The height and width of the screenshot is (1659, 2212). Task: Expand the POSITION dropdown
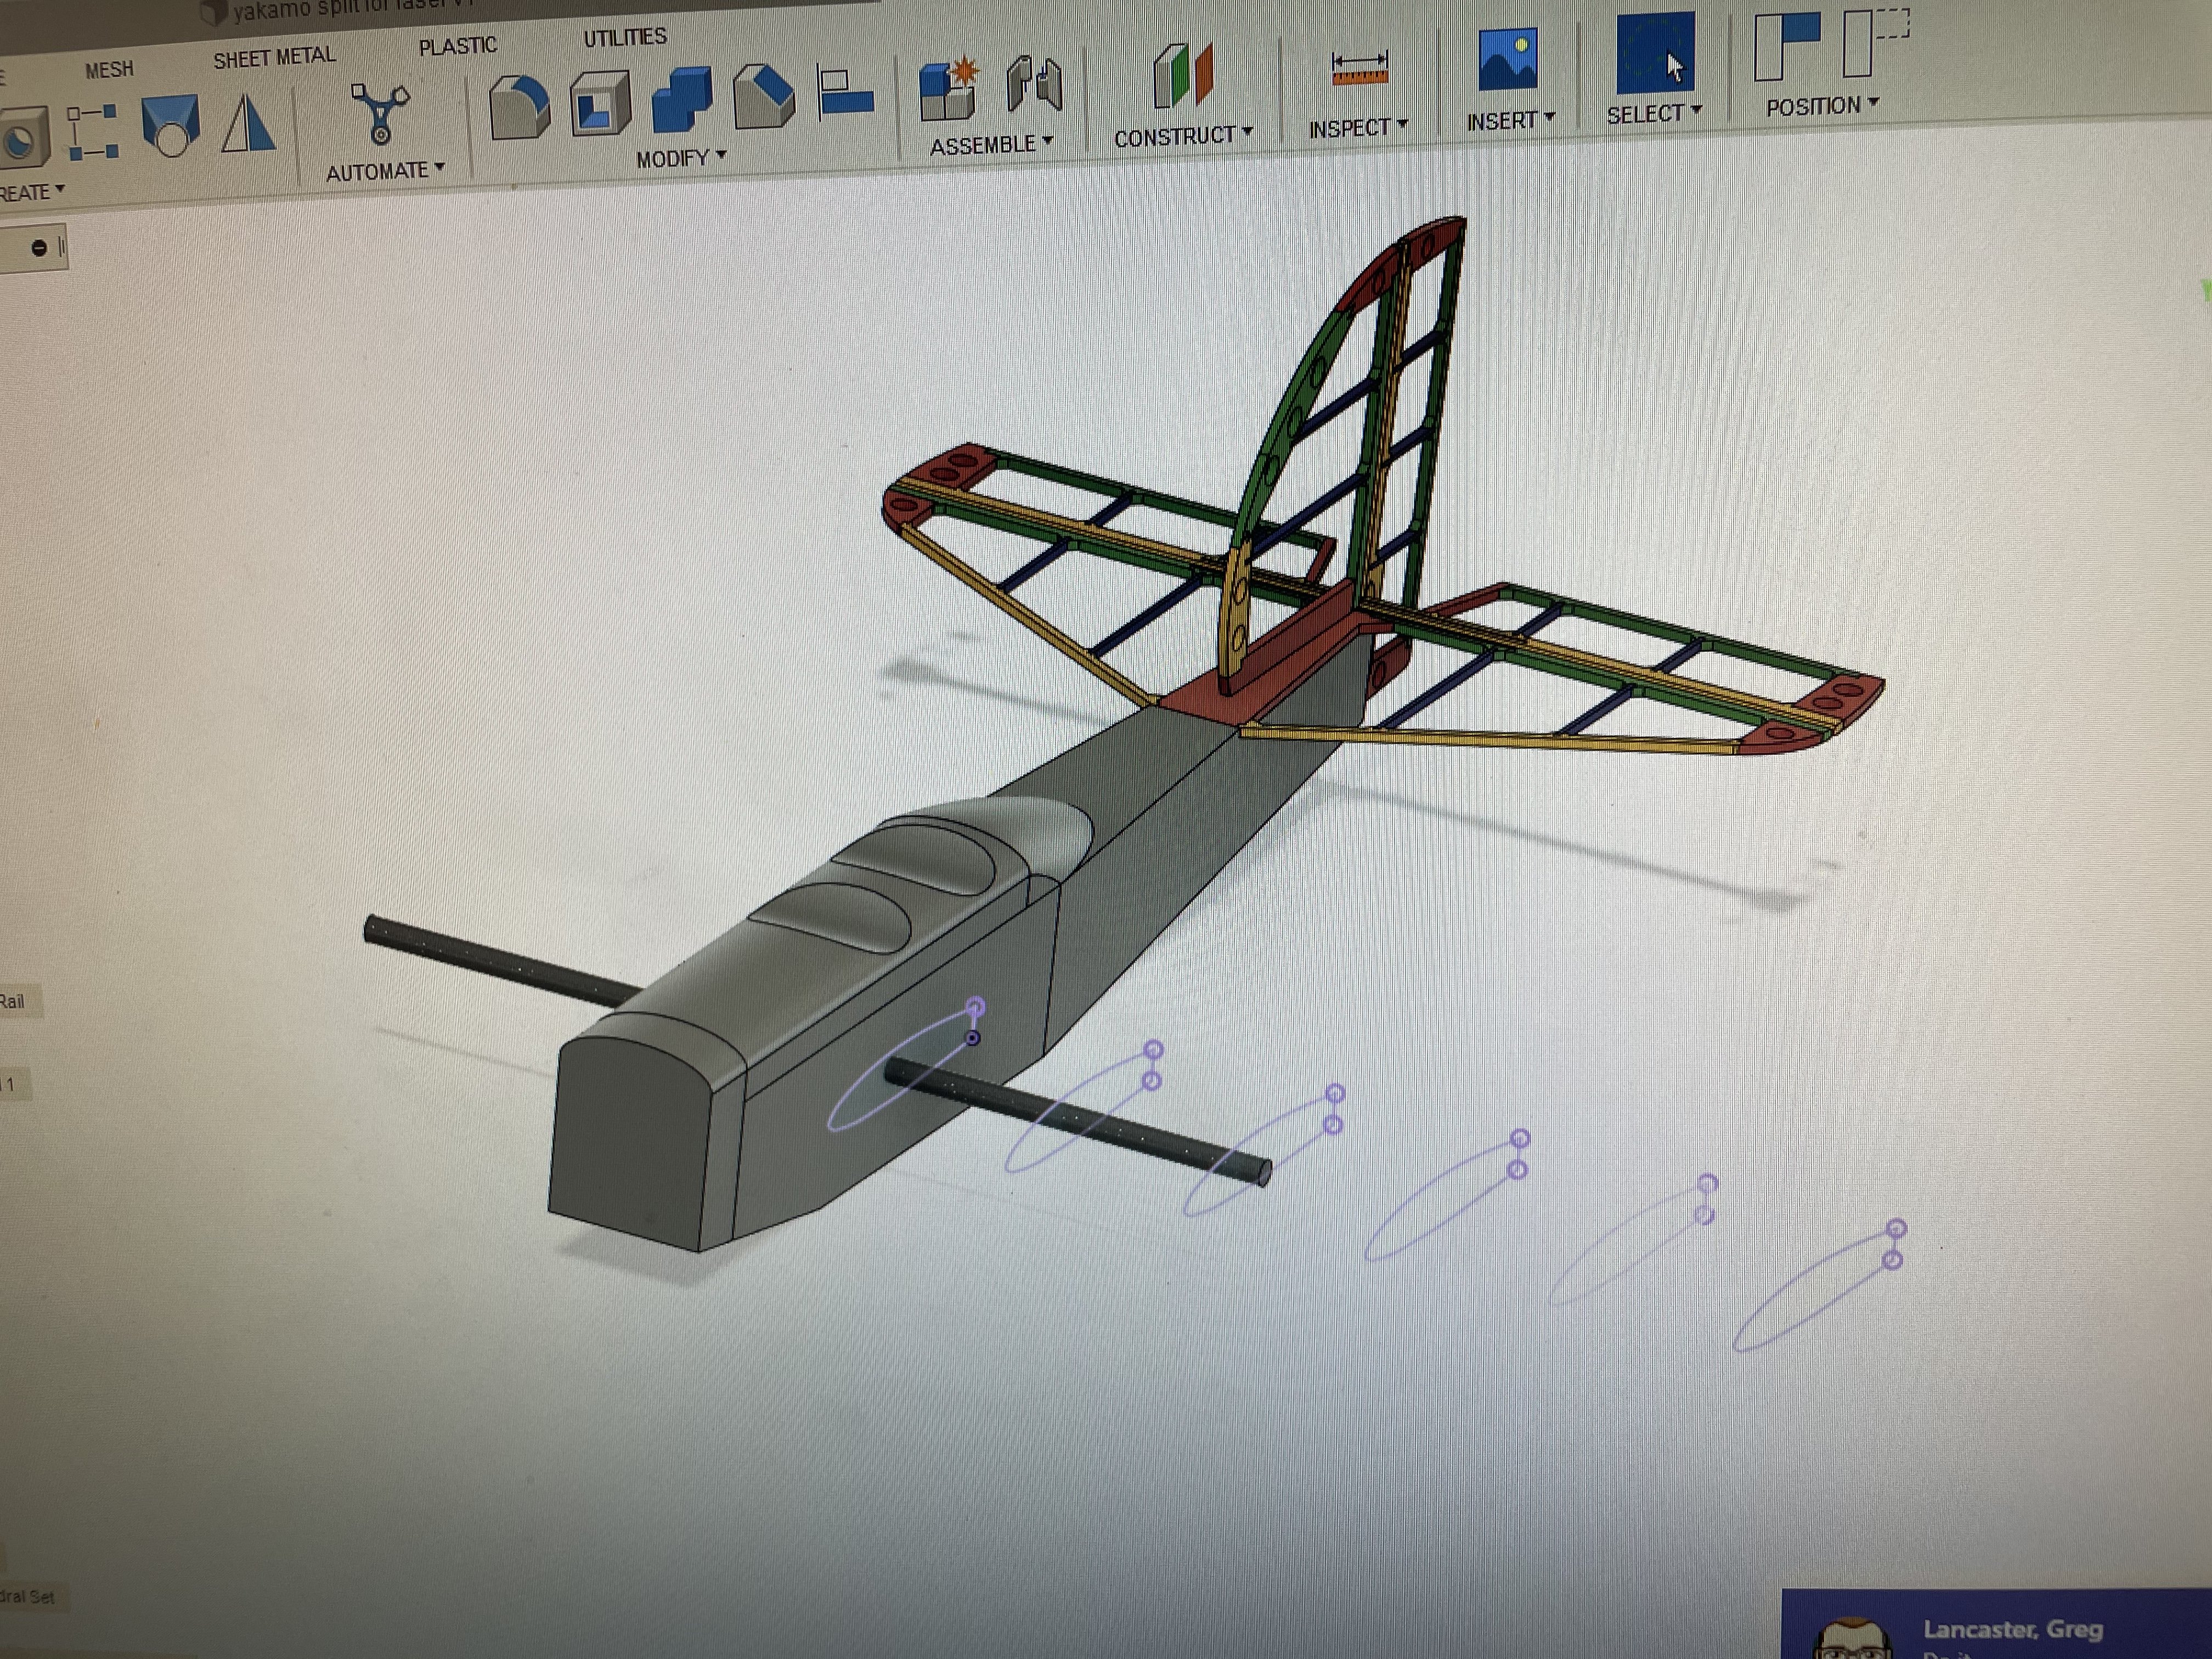click(1820, 103)
